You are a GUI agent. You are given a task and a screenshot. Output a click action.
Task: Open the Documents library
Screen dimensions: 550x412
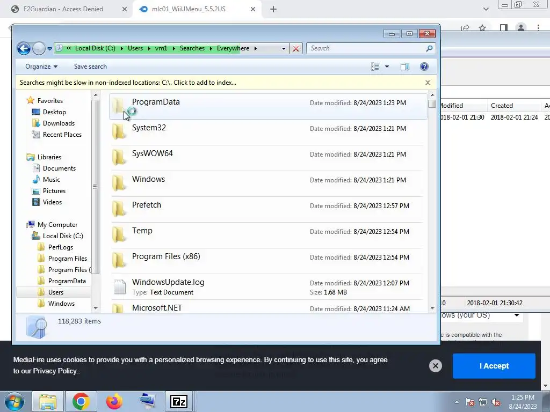pyautogui.click(x=59, y=168)
